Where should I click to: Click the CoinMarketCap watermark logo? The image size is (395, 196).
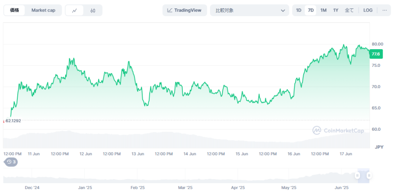[338, 131]
